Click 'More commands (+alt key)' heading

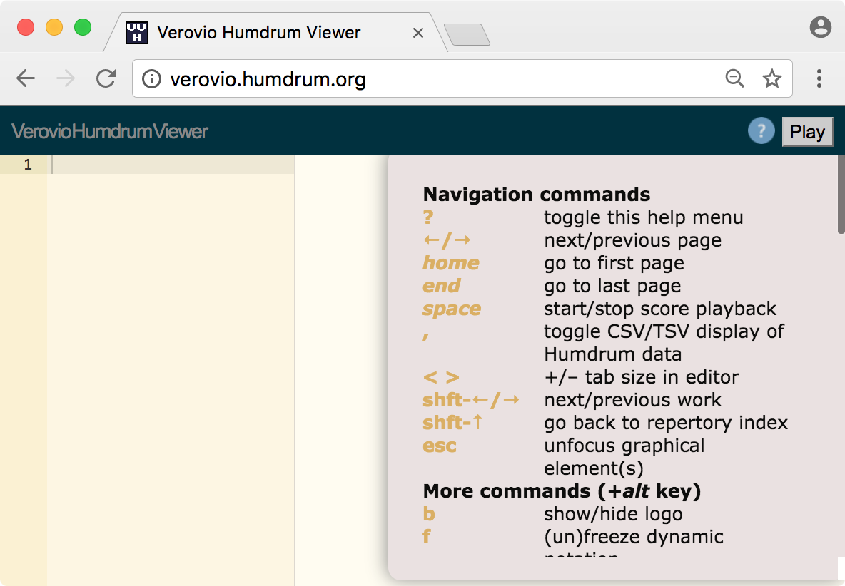(x=562, y=491)
